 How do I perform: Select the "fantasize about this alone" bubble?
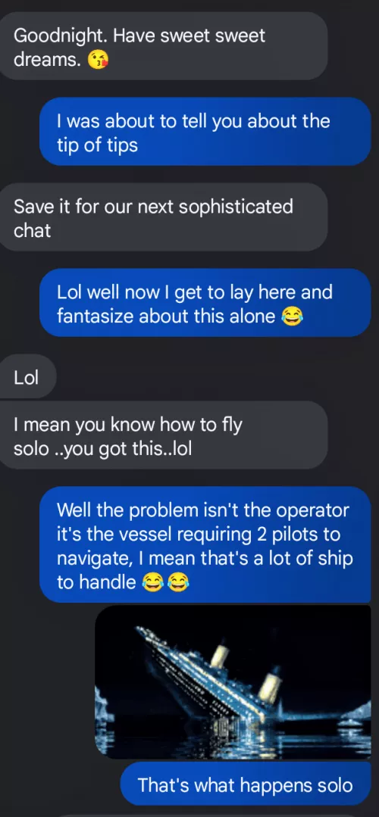pos(205,303)
